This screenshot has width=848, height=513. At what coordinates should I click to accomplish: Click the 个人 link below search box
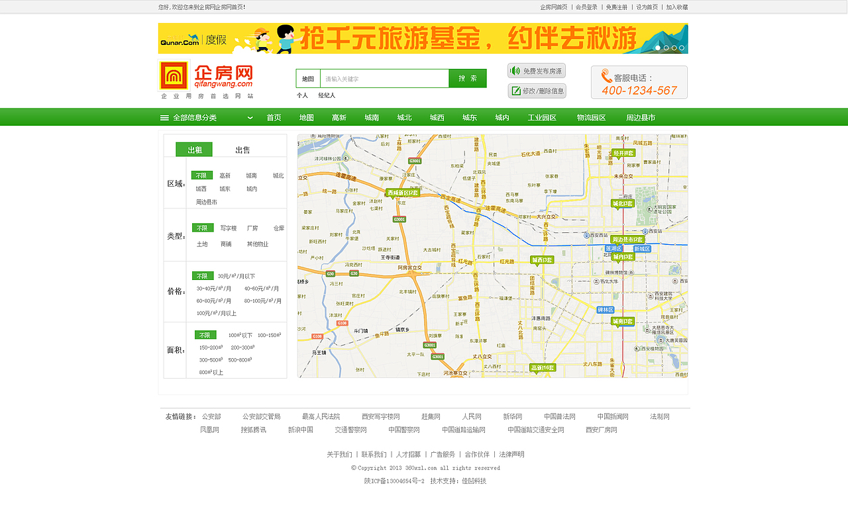tap(302, 95)
